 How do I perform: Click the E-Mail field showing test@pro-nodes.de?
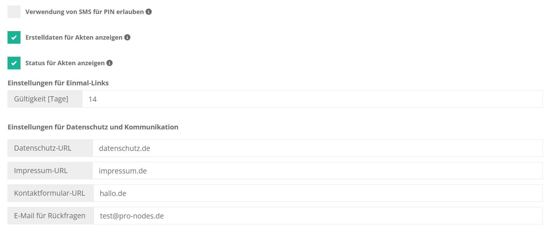click(318, 216)
